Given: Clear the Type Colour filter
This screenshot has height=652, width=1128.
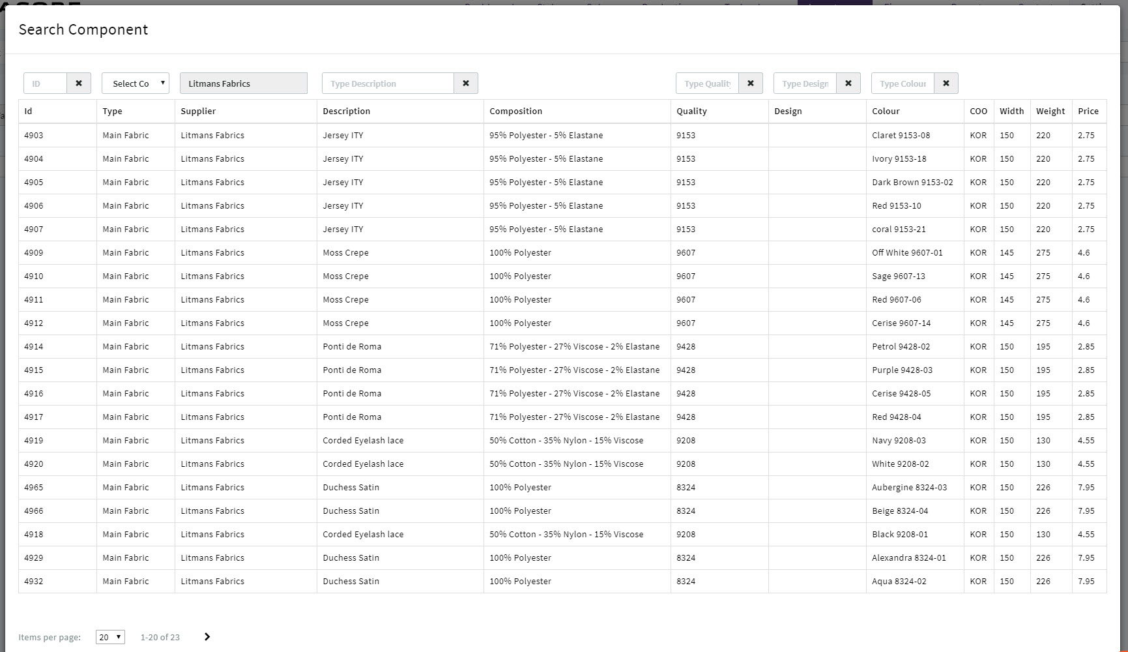Looking at the screenshot, I should click(946, 83).
